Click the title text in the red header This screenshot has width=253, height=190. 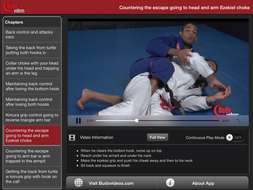184,7
